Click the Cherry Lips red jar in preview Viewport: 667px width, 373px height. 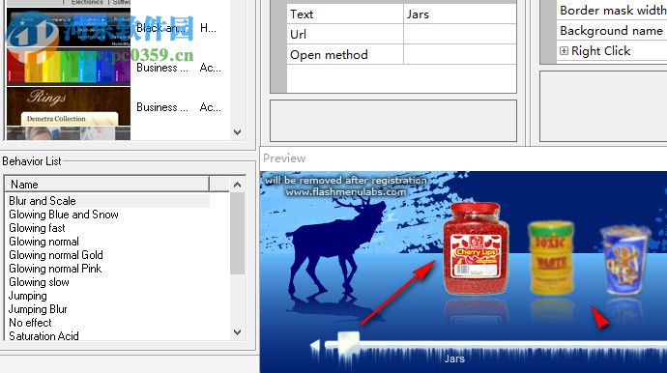(476, 248)
